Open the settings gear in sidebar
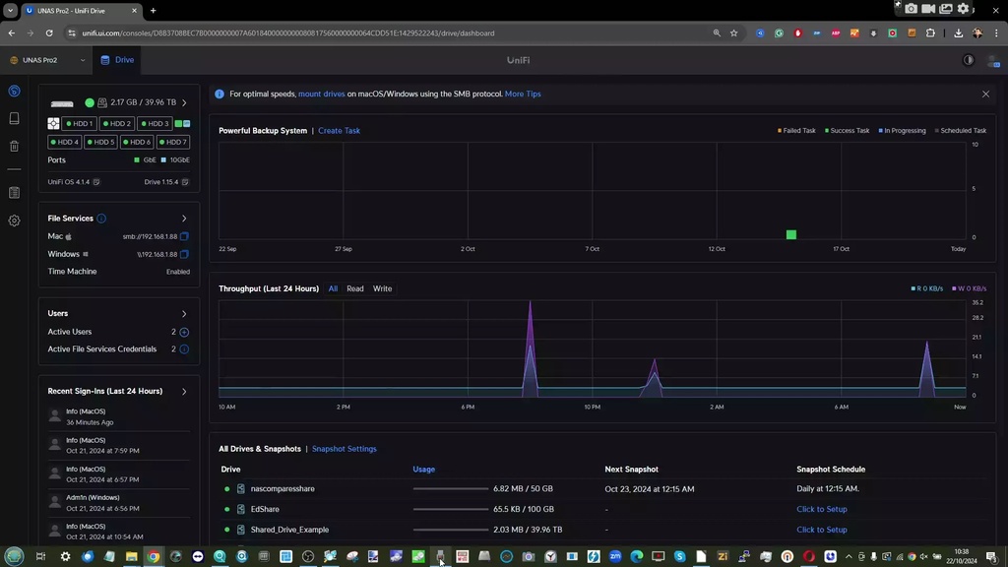 click(14, 220)
